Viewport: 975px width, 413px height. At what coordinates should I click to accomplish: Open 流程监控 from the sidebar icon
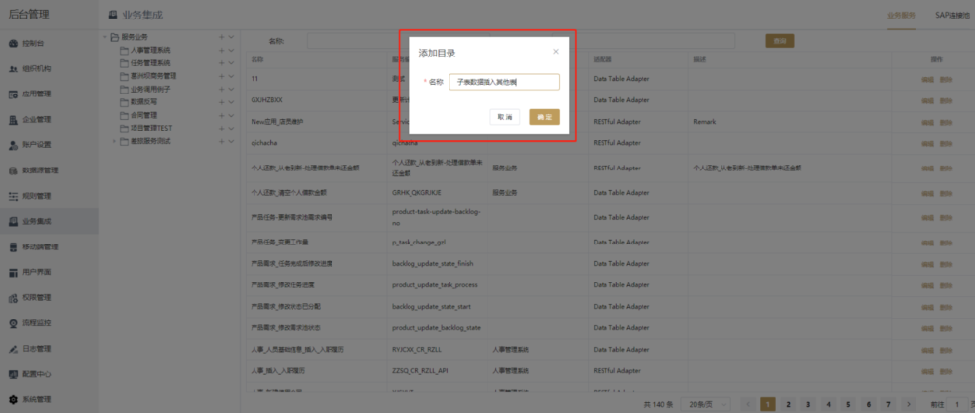[12, 322]
